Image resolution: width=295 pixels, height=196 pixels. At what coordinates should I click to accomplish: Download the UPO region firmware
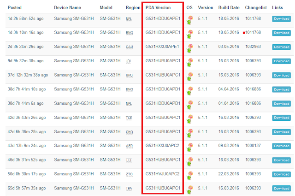point(281,75)
